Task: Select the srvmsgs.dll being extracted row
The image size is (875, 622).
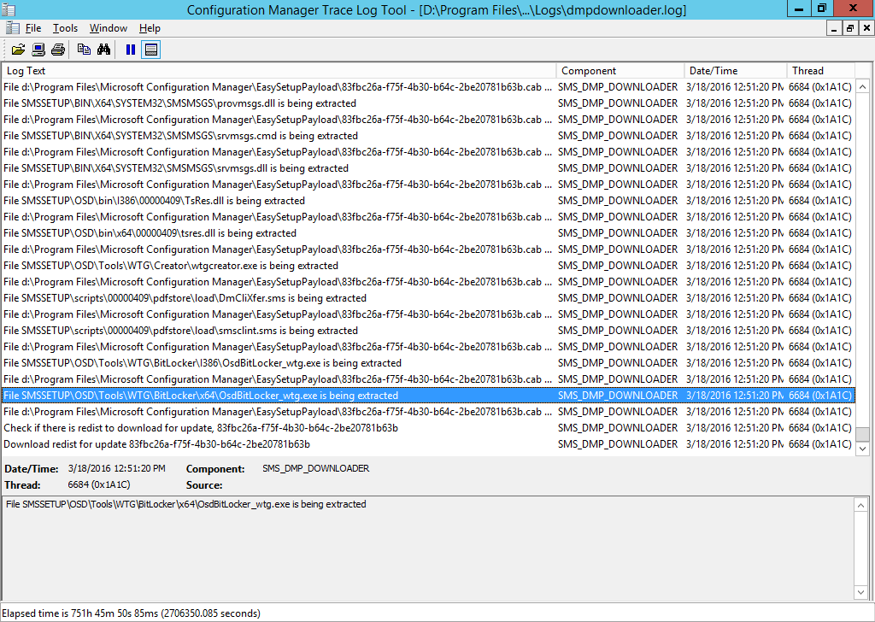Action: pos(428,168)
